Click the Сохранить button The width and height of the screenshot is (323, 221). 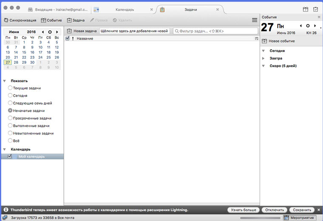(302, 210)
